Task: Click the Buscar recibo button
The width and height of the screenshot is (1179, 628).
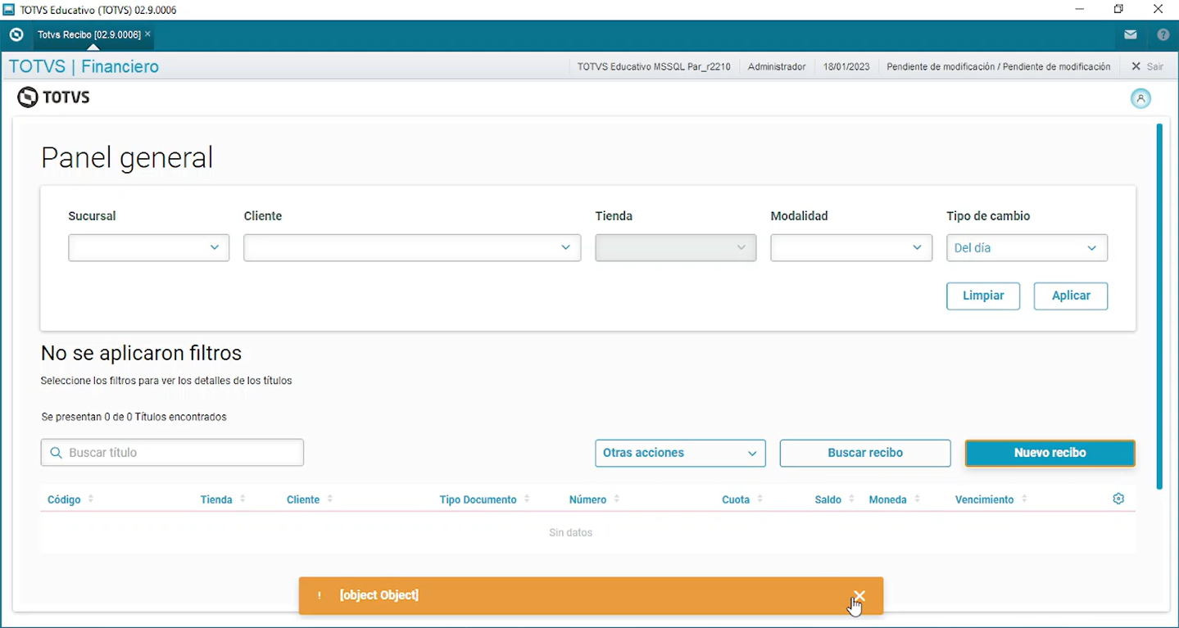Action: (865, 454)
